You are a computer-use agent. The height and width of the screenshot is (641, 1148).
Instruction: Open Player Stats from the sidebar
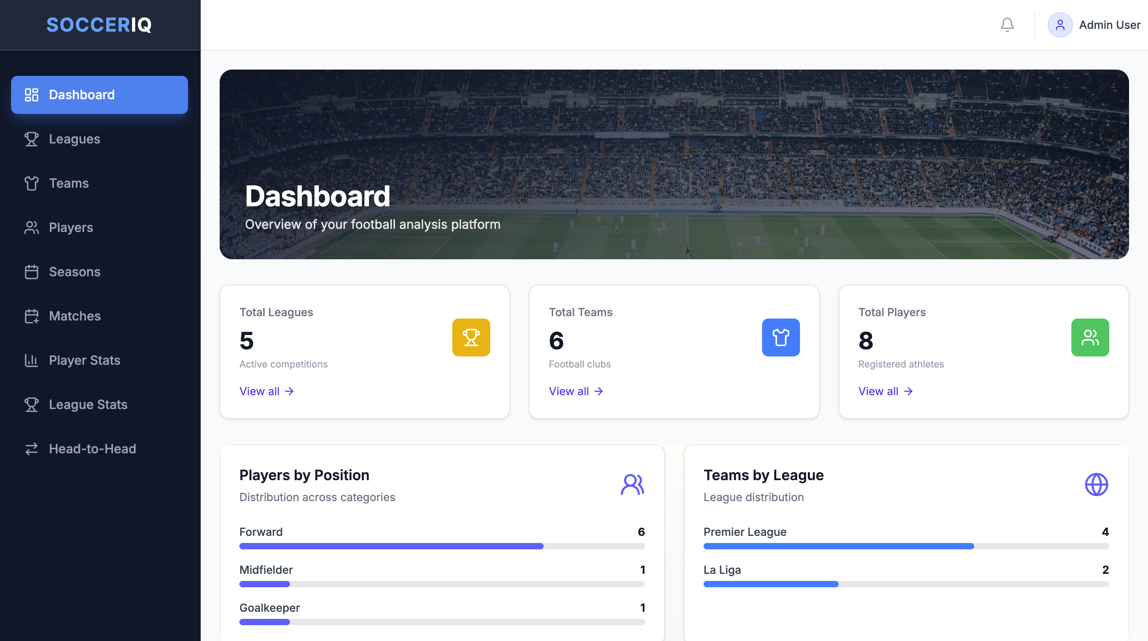[85, 360]
